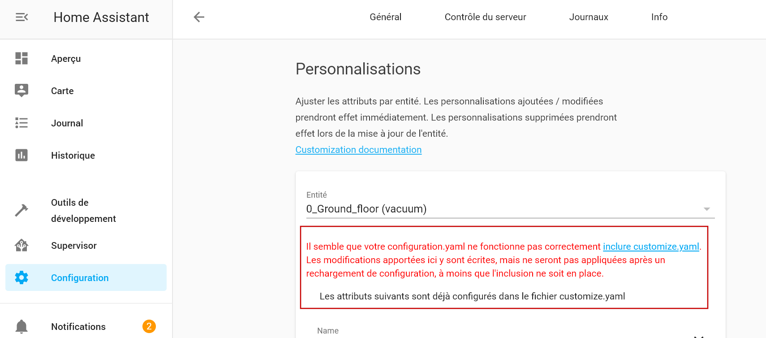Image resolution: width=766 pixels, height=338 pixels.
Task: Click the orange notification count badge
Action: [x=149, y=326]
